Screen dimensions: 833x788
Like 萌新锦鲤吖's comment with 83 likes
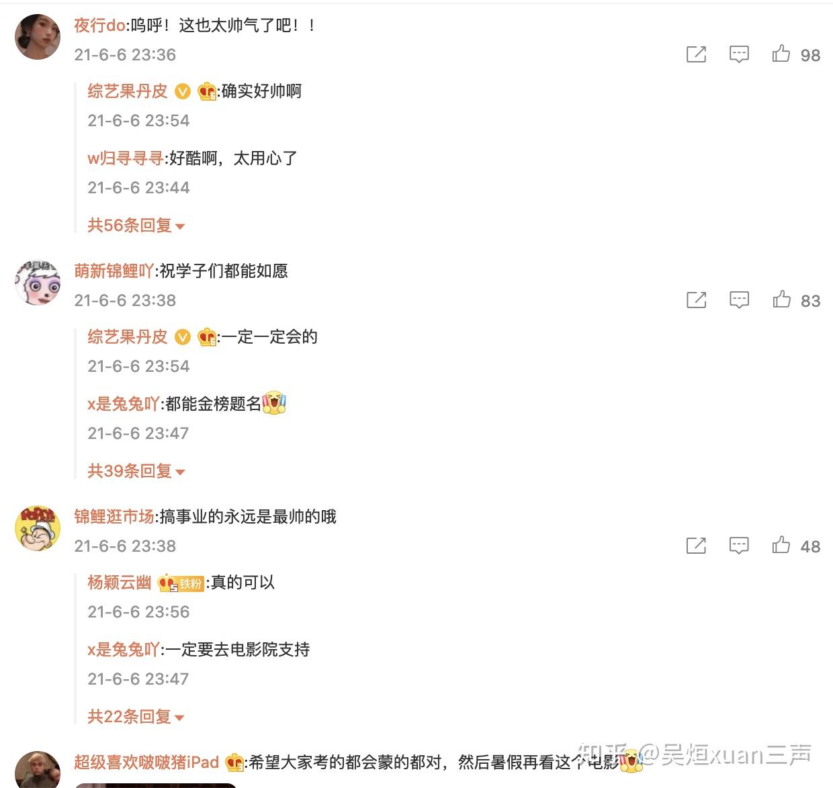click(x=781, y=299)
